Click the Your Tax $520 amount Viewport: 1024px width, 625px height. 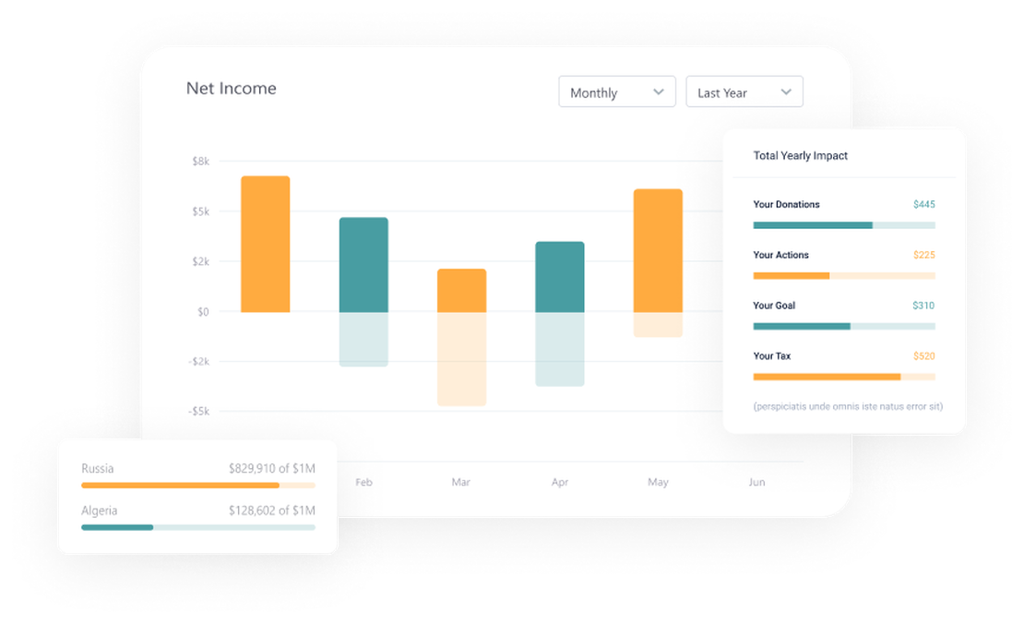pos(923,355)
